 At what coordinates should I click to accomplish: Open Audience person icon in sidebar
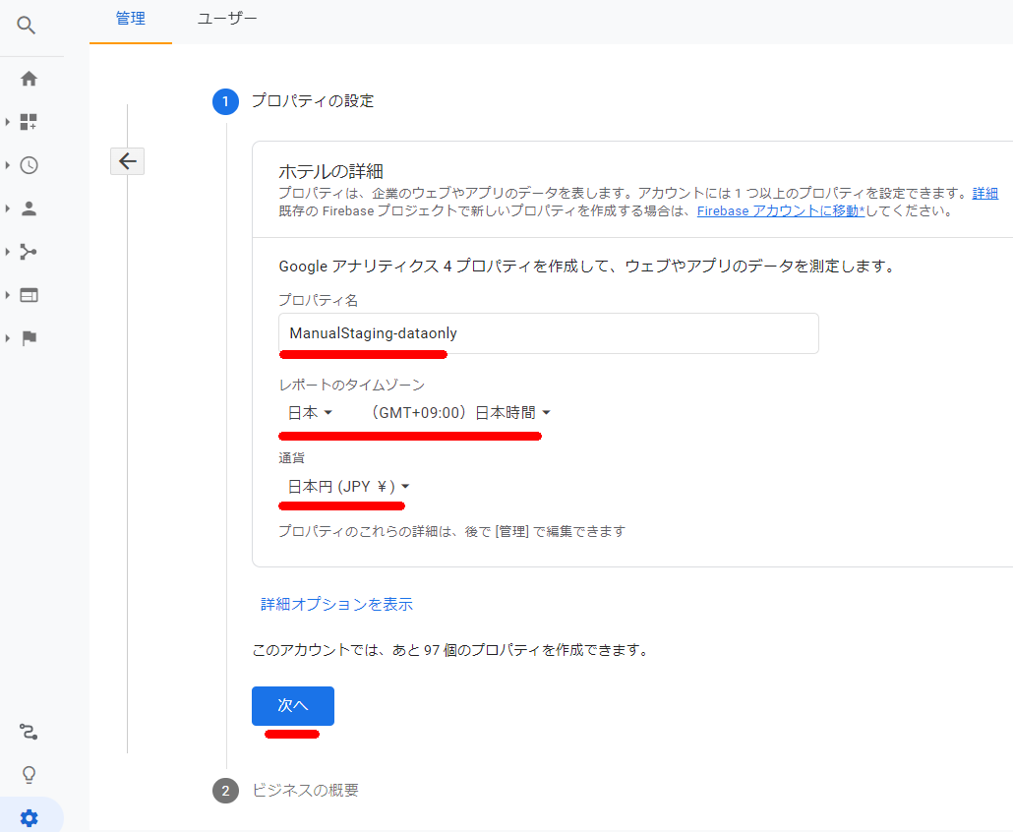pos(29,208)
